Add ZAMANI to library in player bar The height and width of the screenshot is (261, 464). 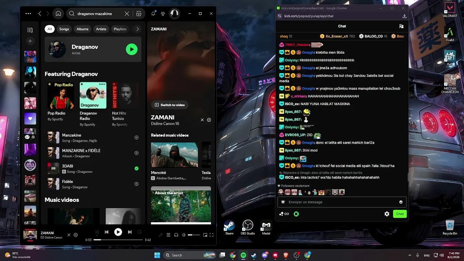[x=75, y=235]
